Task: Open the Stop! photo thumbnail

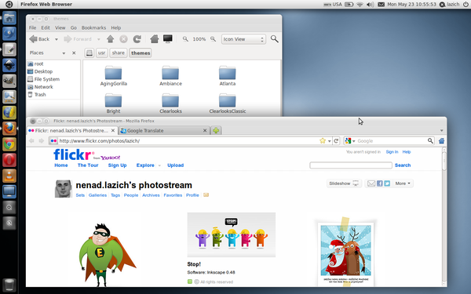Action: tap(232, 235)
